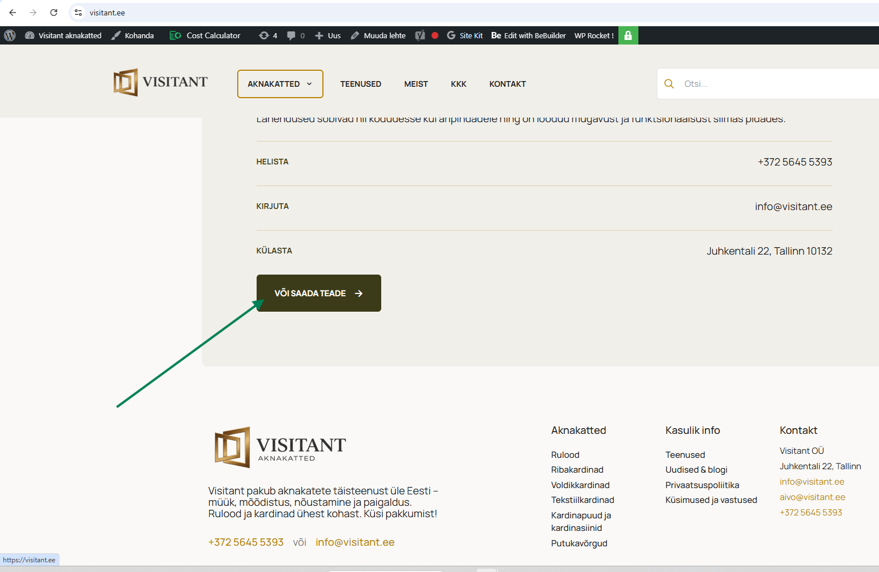Open site information icon in address bar
The image size is (879, 572).
[x=78, y=13]
